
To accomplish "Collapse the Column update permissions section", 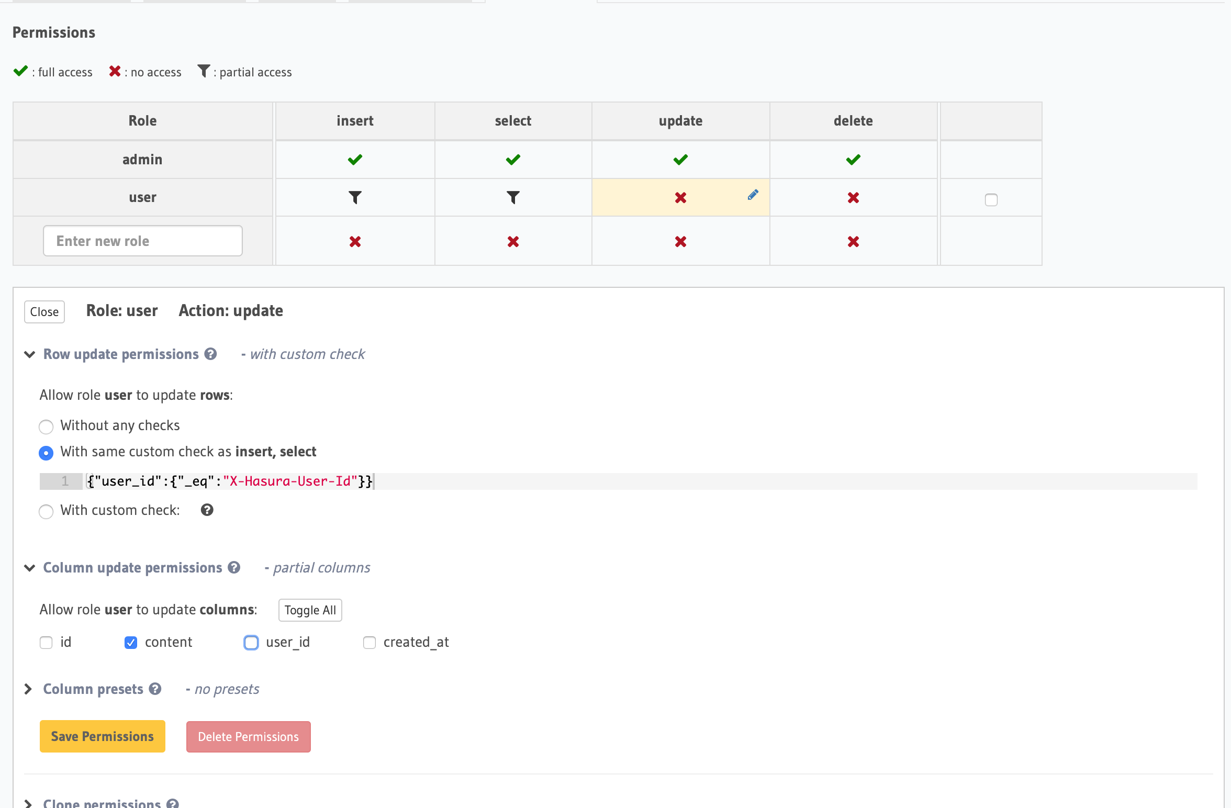I will (x=30, y=568).
